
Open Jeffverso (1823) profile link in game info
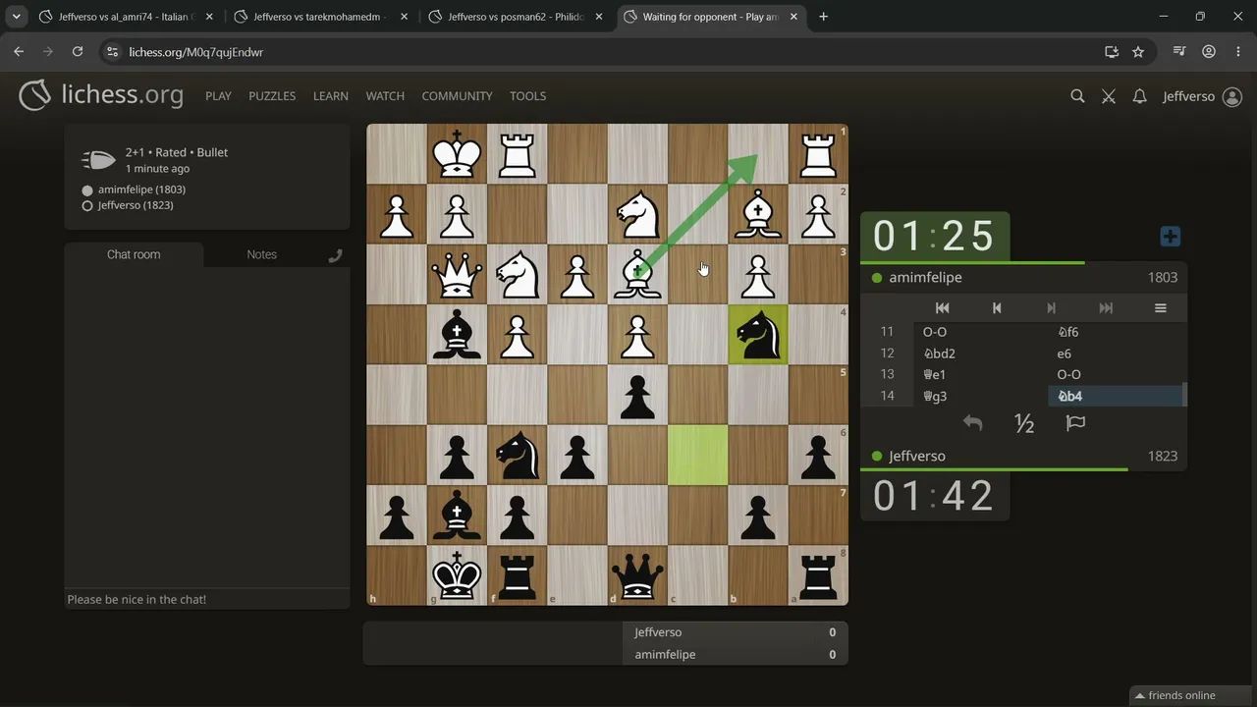tap(136, 205)
